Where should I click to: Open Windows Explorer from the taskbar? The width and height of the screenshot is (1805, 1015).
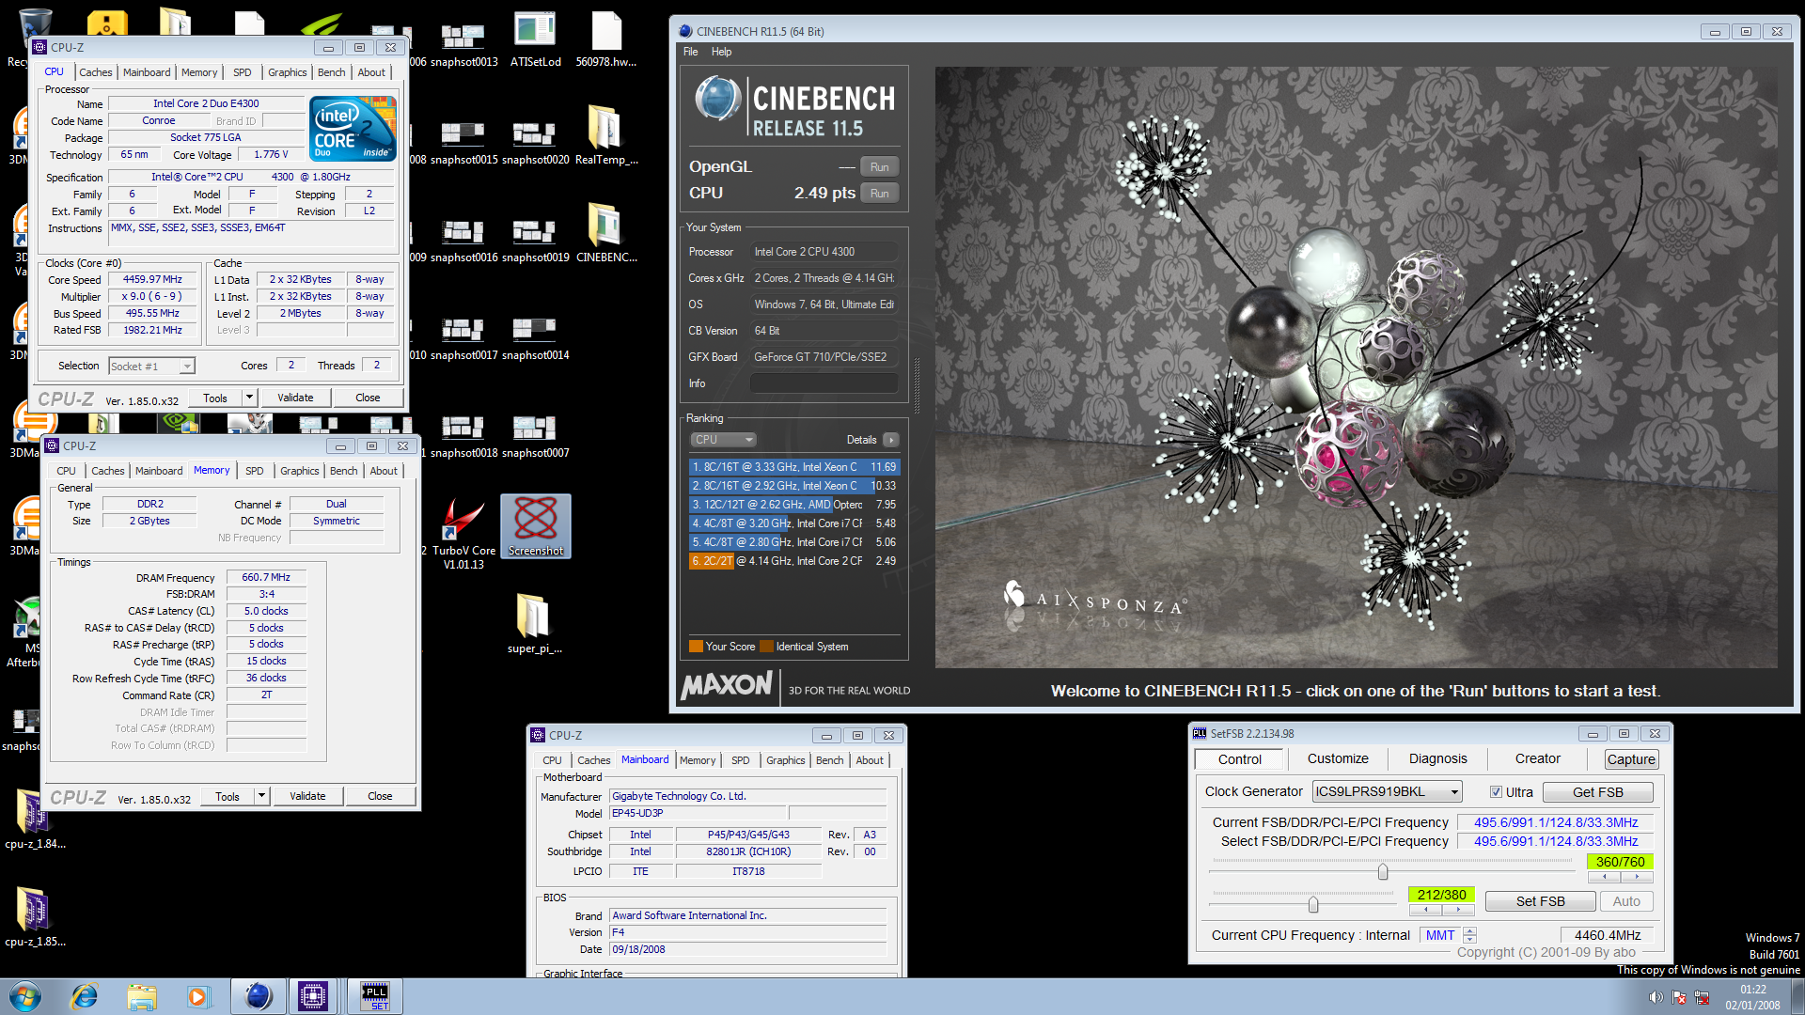(x=142, y=996)
